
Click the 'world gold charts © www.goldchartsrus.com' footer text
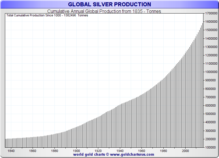(114, 154)
